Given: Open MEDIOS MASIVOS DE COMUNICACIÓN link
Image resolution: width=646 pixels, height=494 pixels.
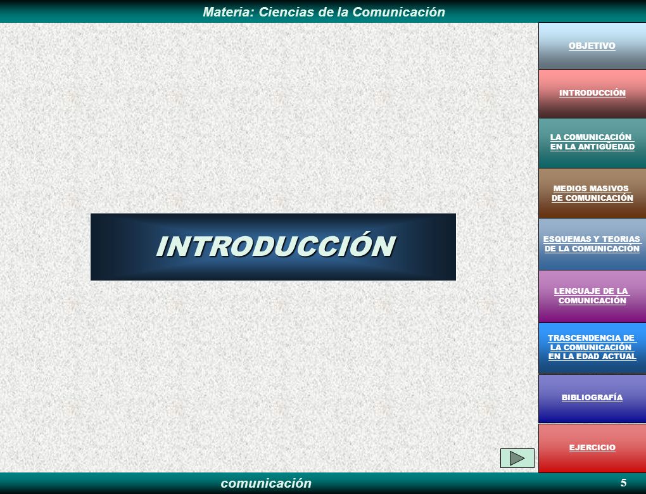Looking at the screenshot, I should click(592, 193).
